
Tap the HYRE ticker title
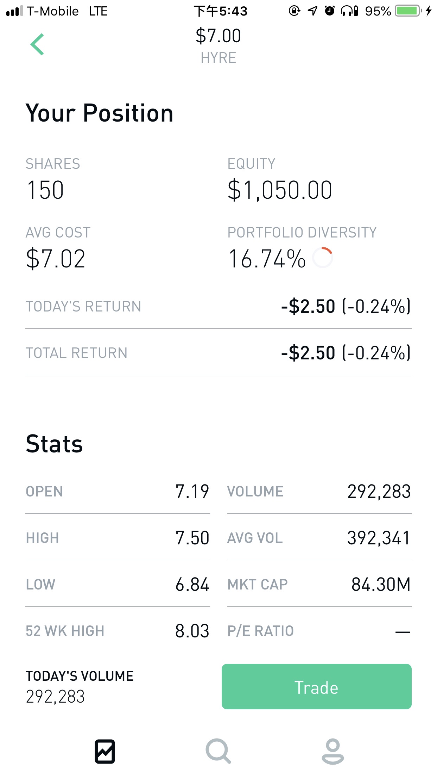click(x=218, y=58)
